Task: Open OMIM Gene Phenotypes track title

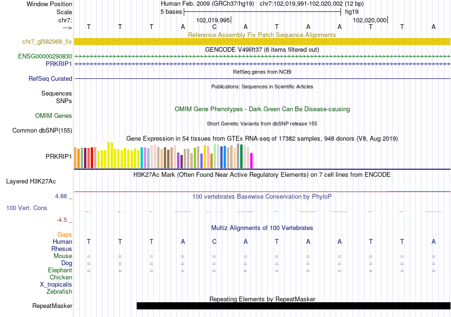Action: [262, 109]
